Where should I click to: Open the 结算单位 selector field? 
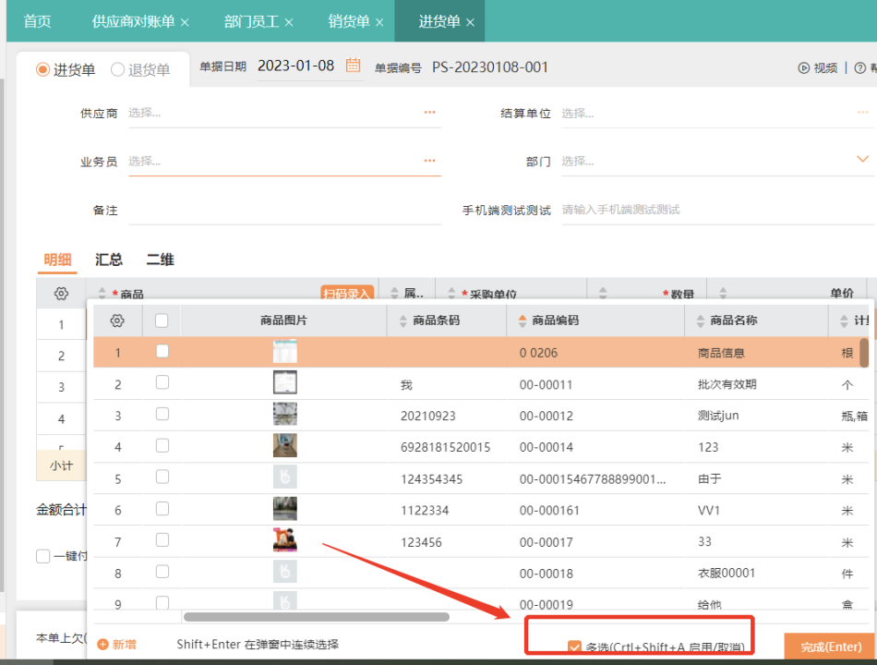tap(711, 114)
